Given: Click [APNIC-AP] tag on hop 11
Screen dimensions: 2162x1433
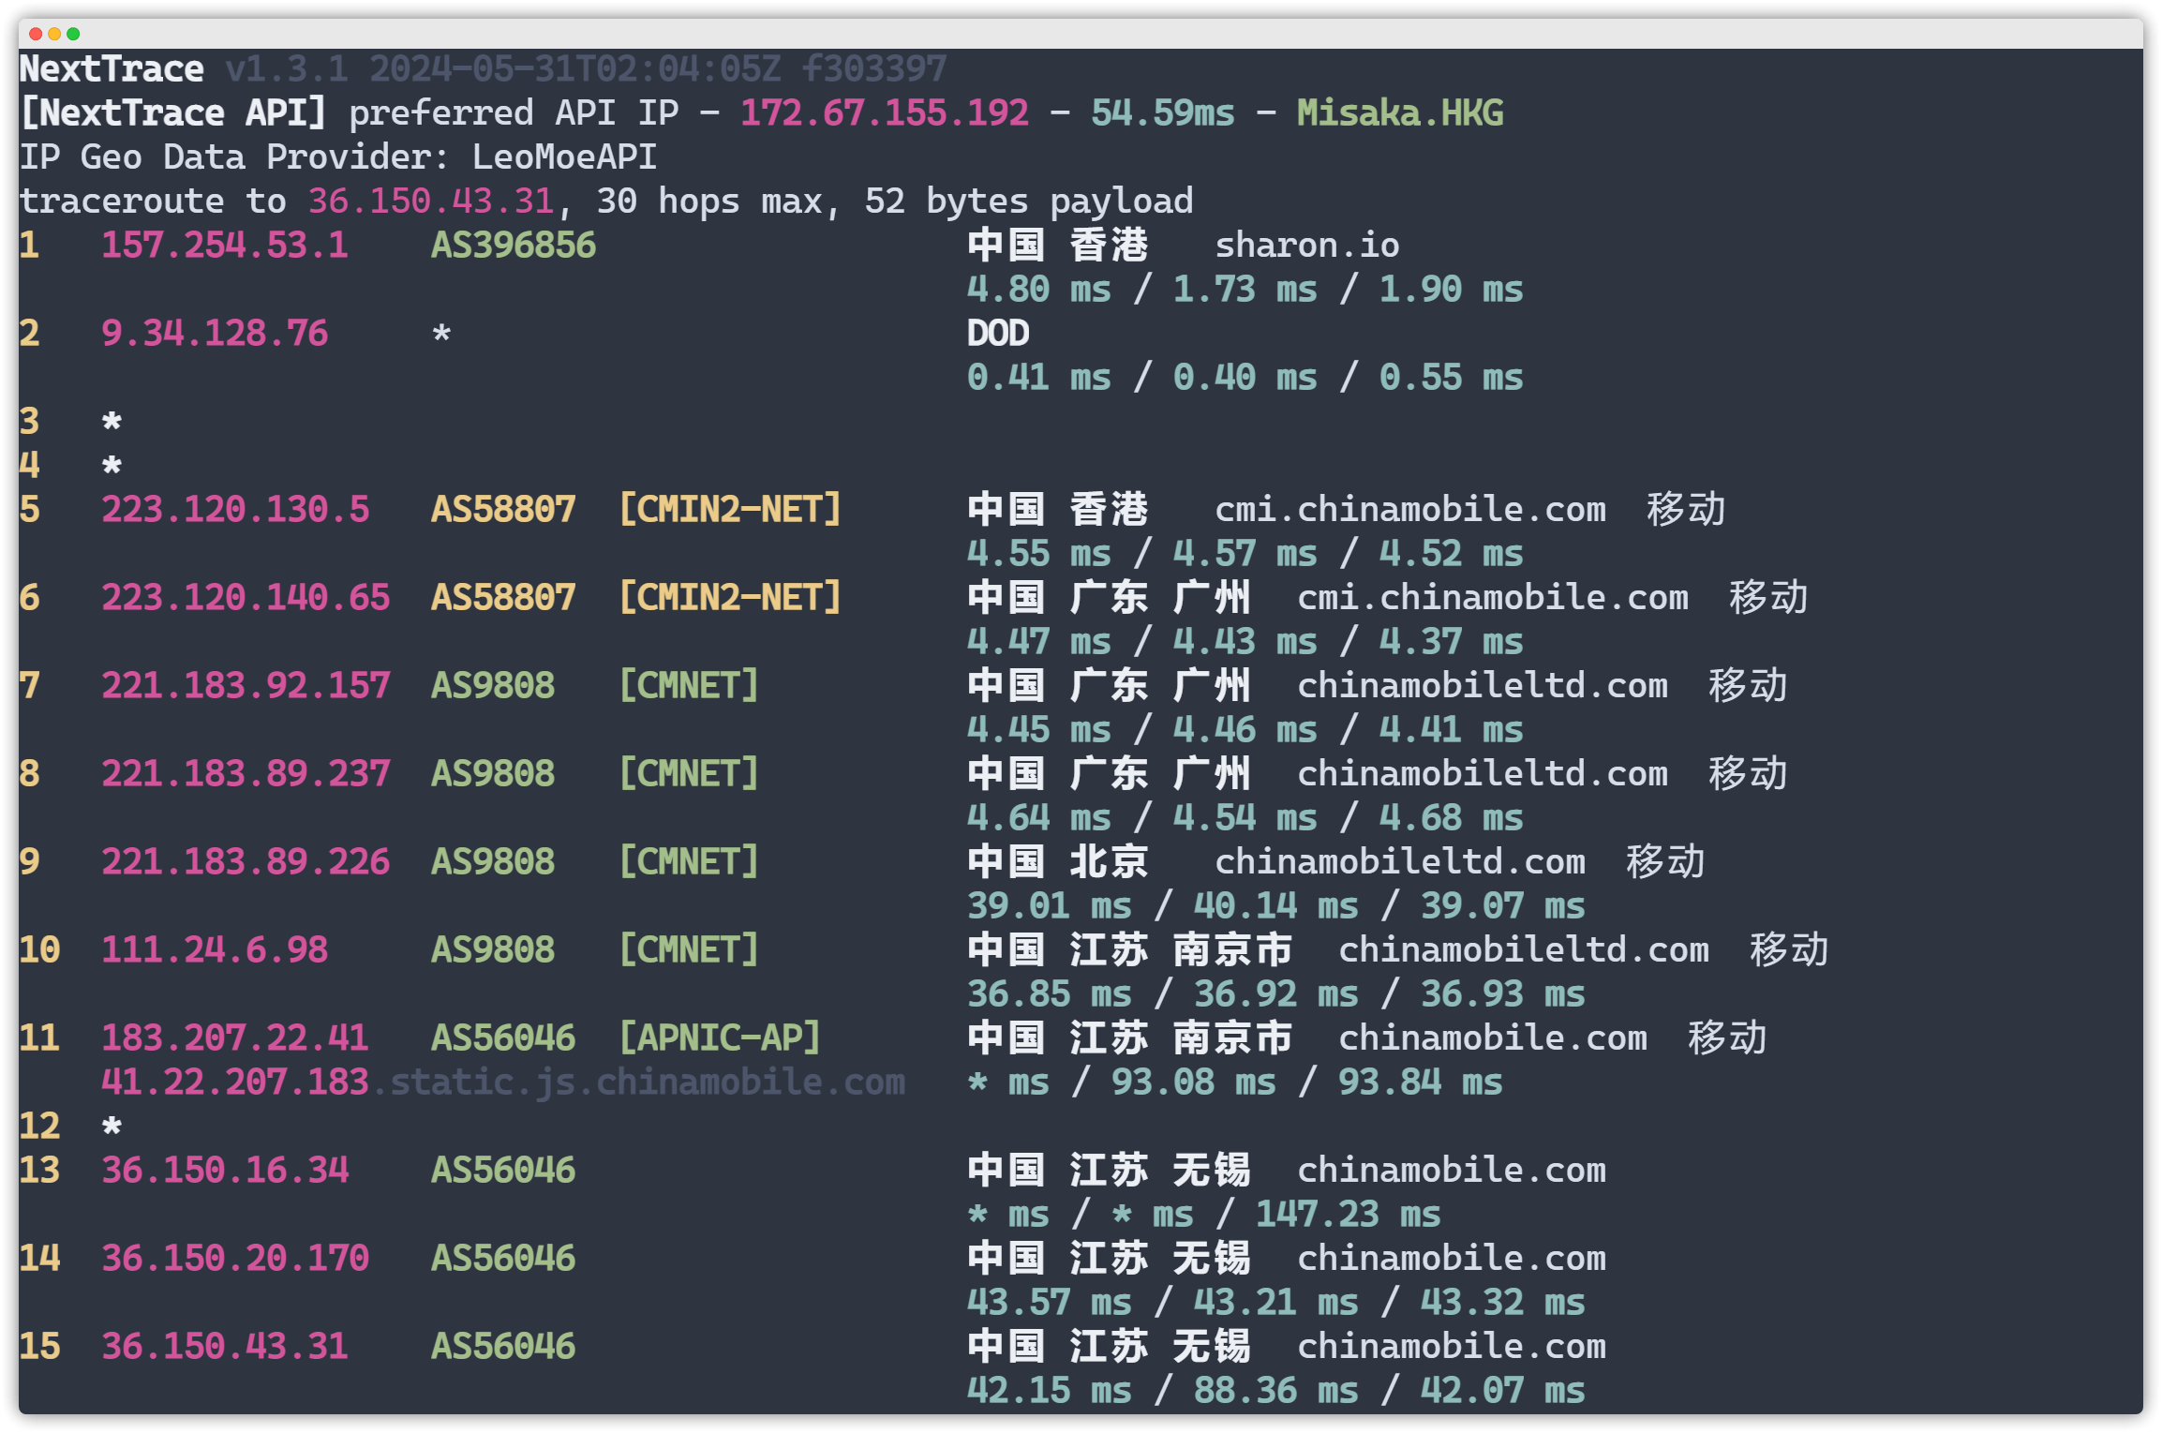Looking at the screenshot, I should [720, 1038].
